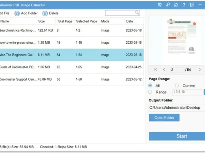Click Image mode in the Searchmetrics row
The image size is (205, 153).
coord(105,30)
